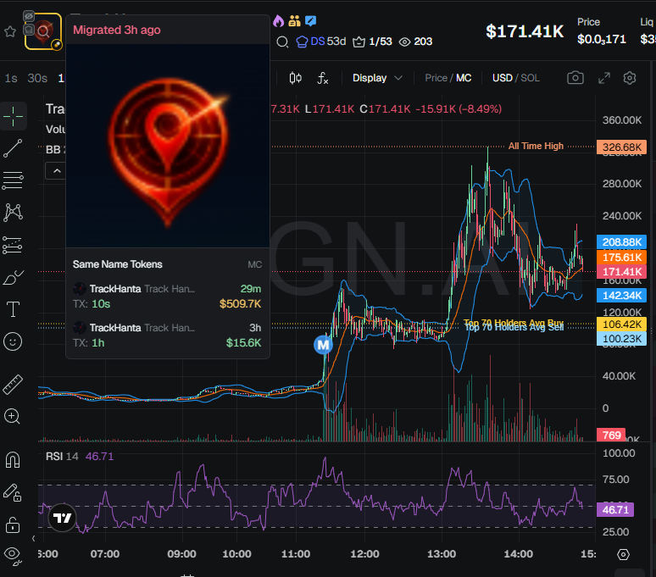Select the ruler measure tool
This screenshot has width=656, height=577.
[13, 385]
